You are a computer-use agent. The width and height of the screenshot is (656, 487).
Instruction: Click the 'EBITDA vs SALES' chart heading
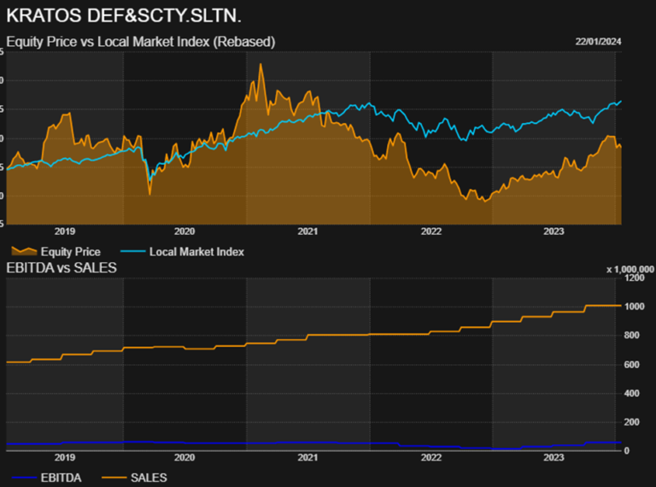pos(61,267)
